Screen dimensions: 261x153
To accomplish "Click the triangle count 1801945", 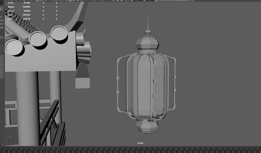I will 27,15.
